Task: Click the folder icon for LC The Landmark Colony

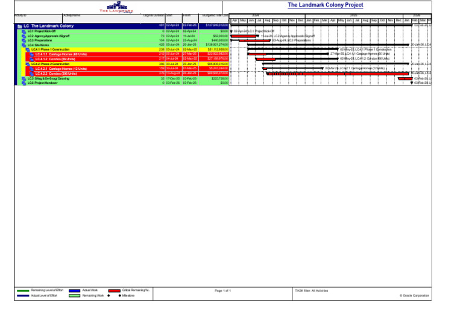Action: coord(20,26)
